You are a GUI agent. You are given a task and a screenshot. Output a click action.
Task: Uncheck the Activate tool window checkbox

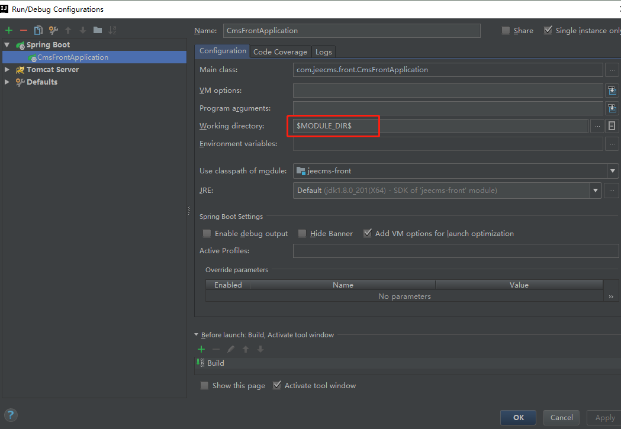[x=276, y=386]
